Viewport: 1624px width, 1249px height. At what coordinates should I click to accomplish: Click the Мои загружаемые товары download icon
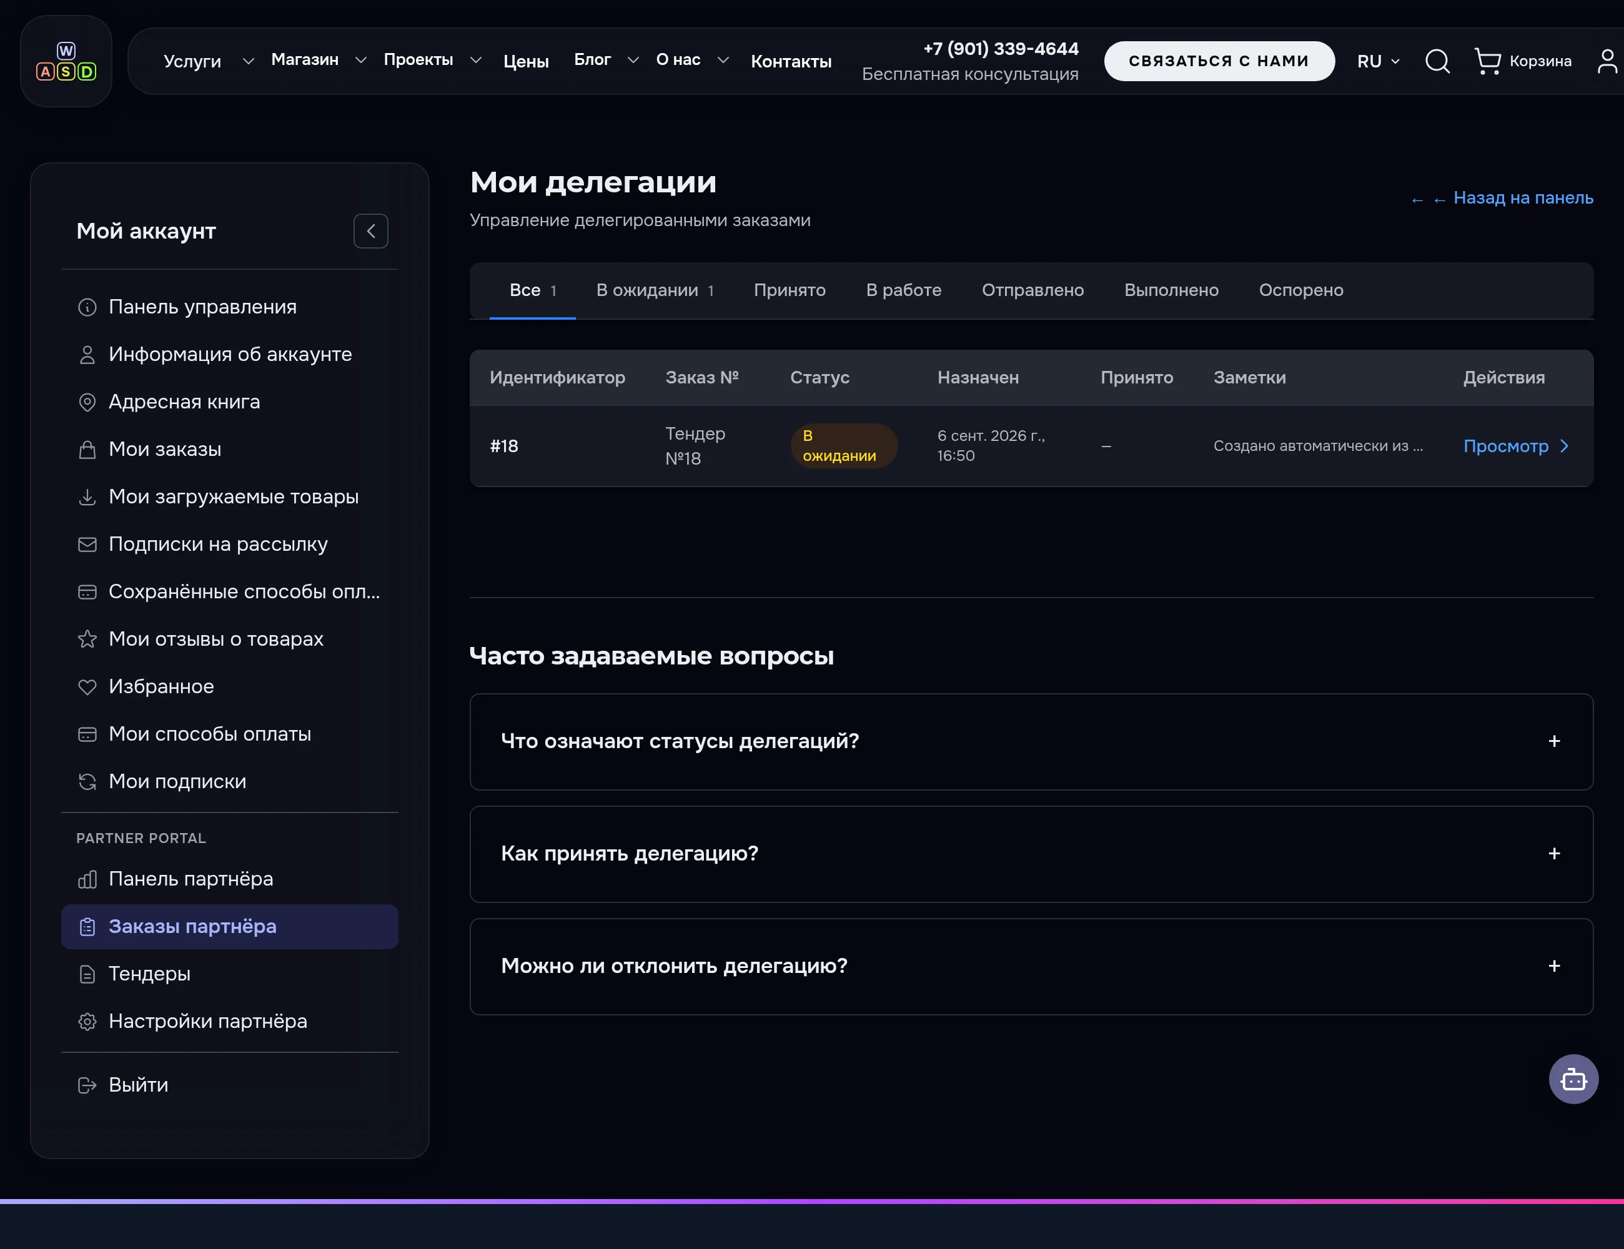click(x=87, y=497)
